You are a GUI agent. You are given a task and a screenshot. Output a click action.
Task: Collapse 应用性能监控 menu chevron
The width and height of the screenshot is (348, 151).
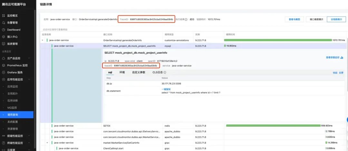pyautogui.click(x=29, y=79)
